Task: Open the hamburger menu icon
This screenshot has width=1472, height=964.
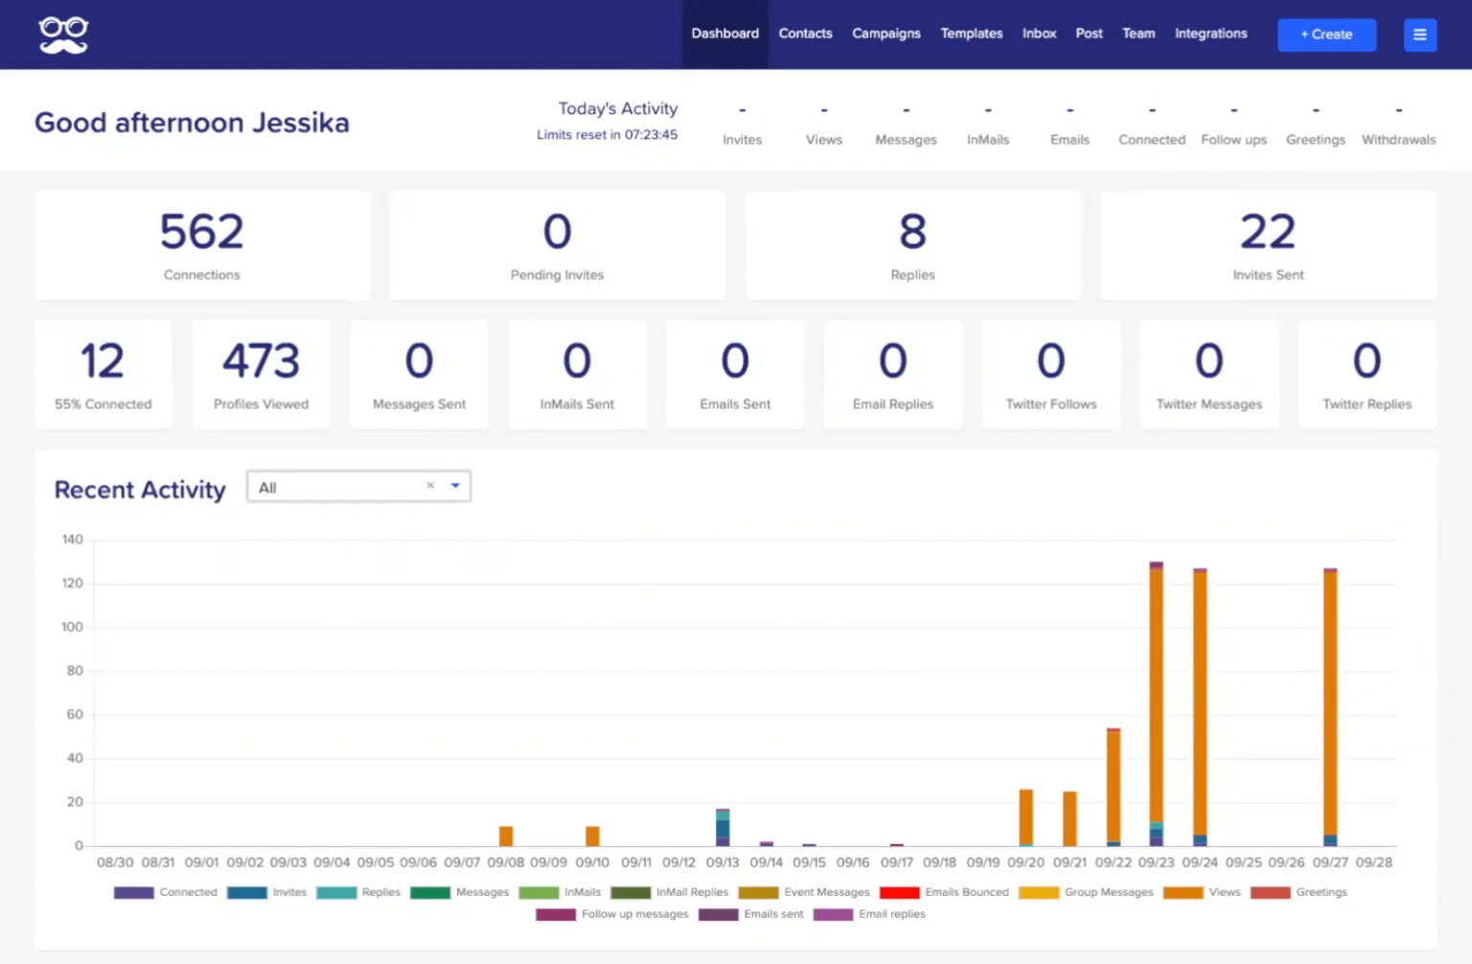Action: point(1419,34)
